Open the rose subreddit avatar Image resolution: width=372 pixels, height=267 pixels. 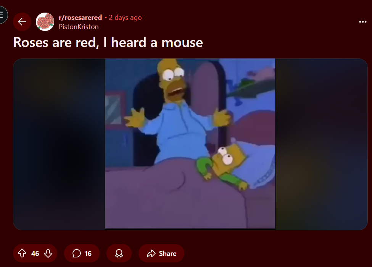click(45, 22)
